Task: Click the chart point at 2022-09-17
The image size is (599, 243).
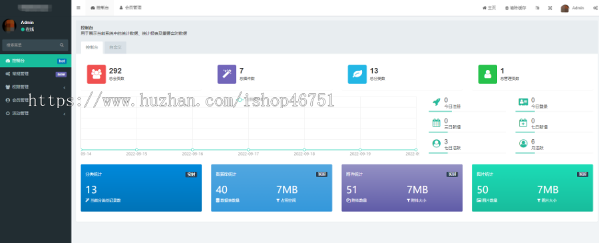Action: (248, 149)
